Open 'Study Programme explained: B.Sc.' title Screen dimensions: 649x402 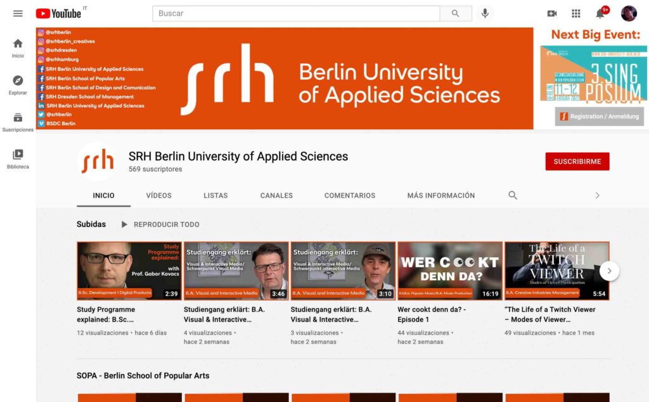[x=106, y=314]
